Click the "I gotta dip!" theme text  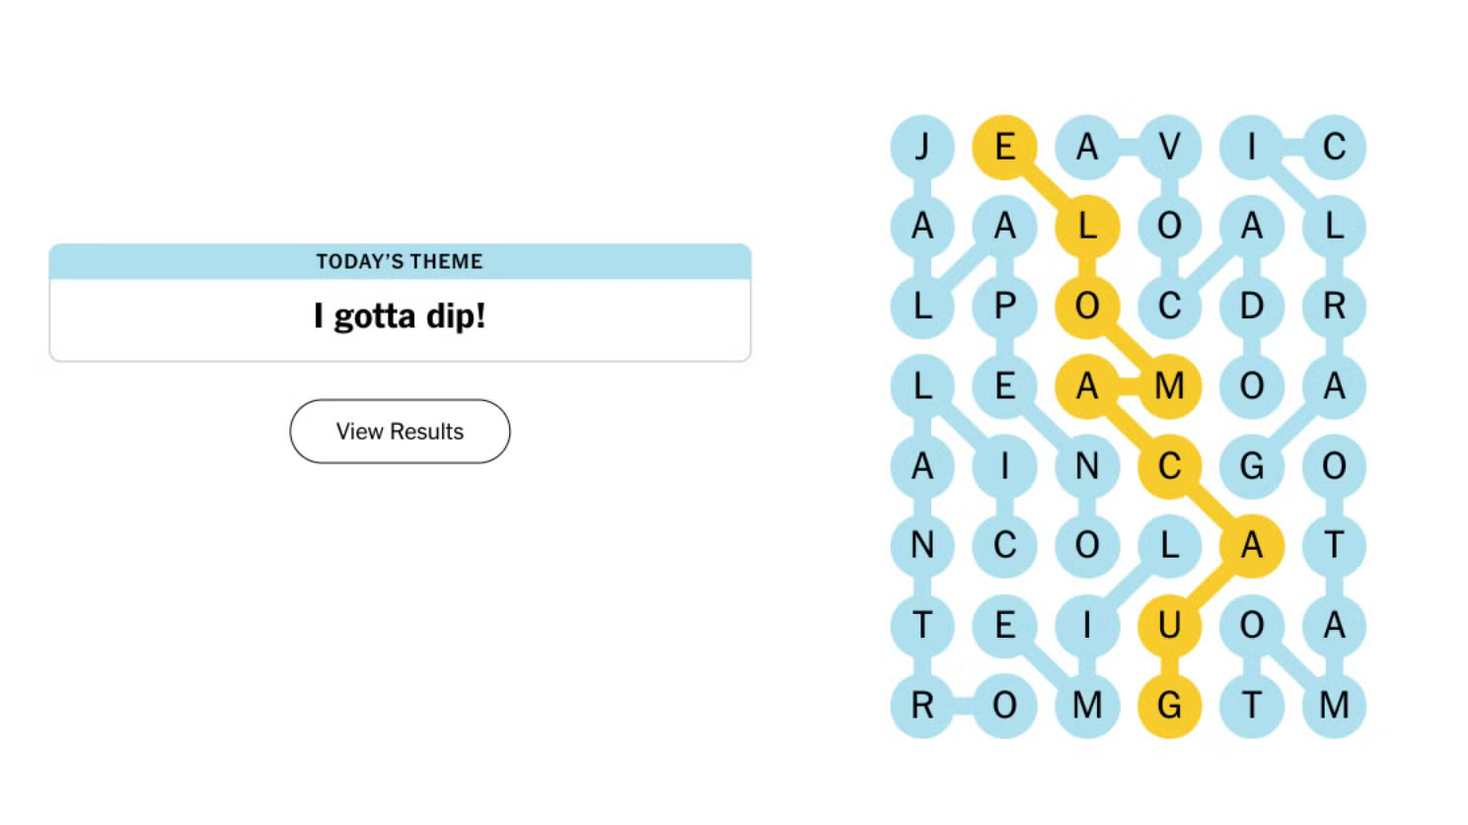point(400,316)
